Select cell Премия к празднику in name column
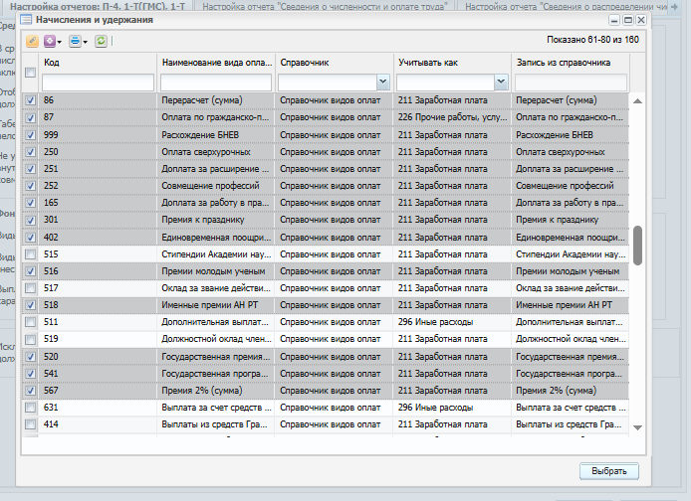The height and width of the screenshot is (501, 691). coord(216,220)
